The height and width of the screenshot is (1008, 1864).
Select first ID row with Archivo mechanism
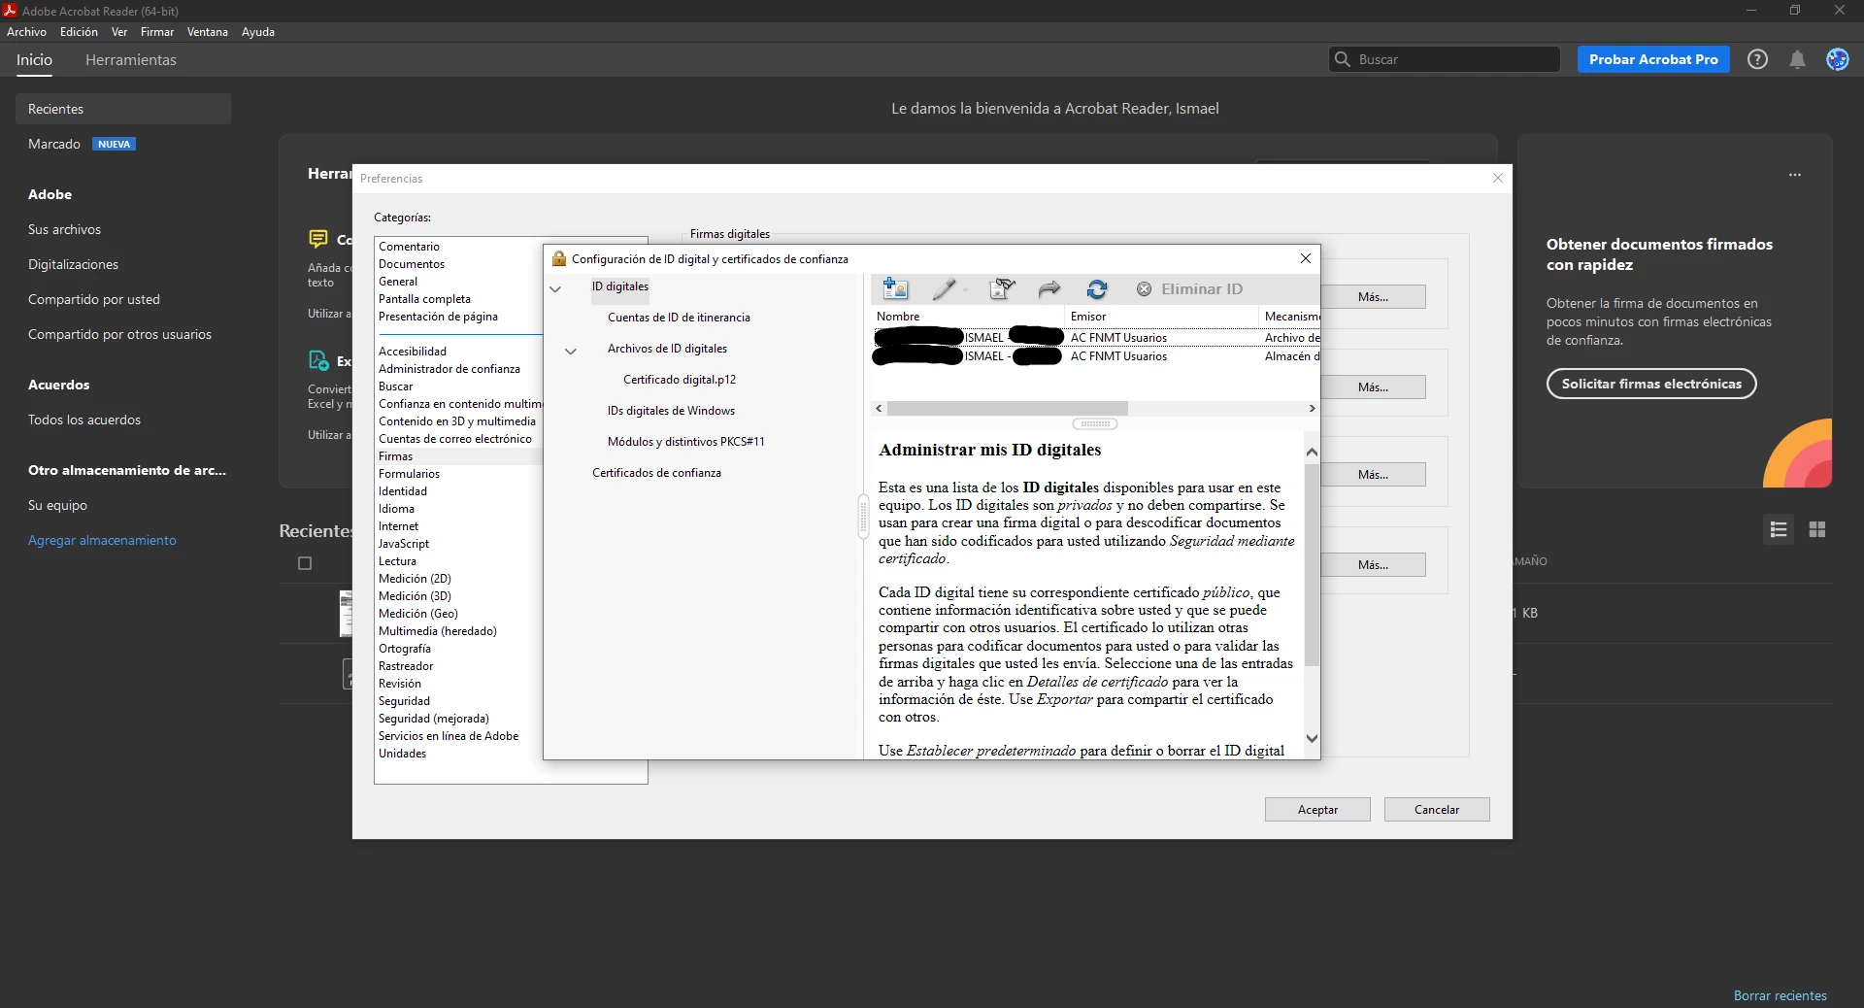1095,338
